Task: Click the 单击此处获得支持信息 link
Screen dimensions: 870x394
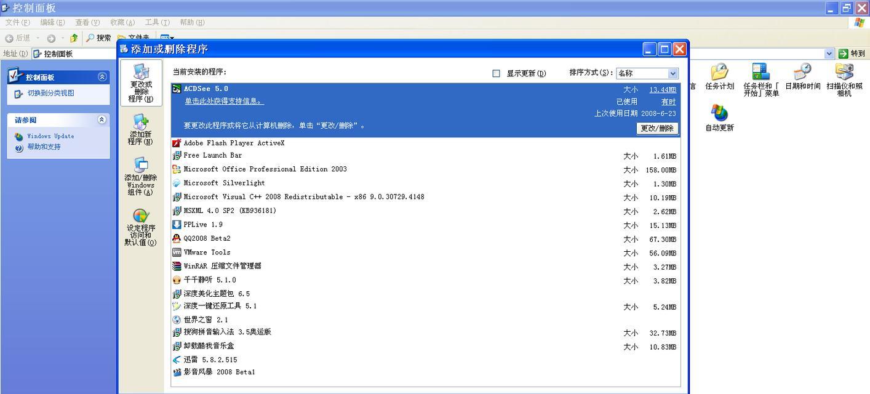Action: coord(225,102)
